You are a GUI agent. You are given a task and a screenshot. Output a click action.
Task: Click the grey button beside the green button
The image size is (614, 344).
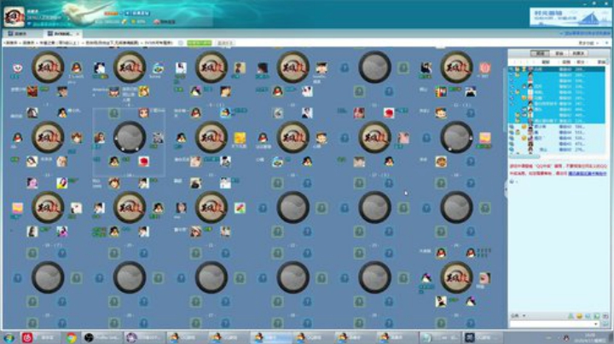pyautogui.click(x=224, y=43)
